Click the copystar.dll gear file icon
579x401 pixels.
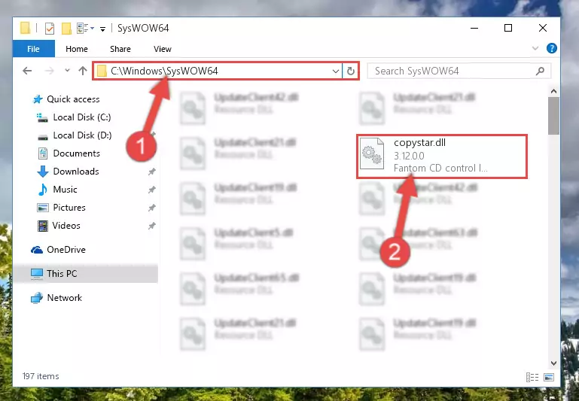[x=372, y=154]
